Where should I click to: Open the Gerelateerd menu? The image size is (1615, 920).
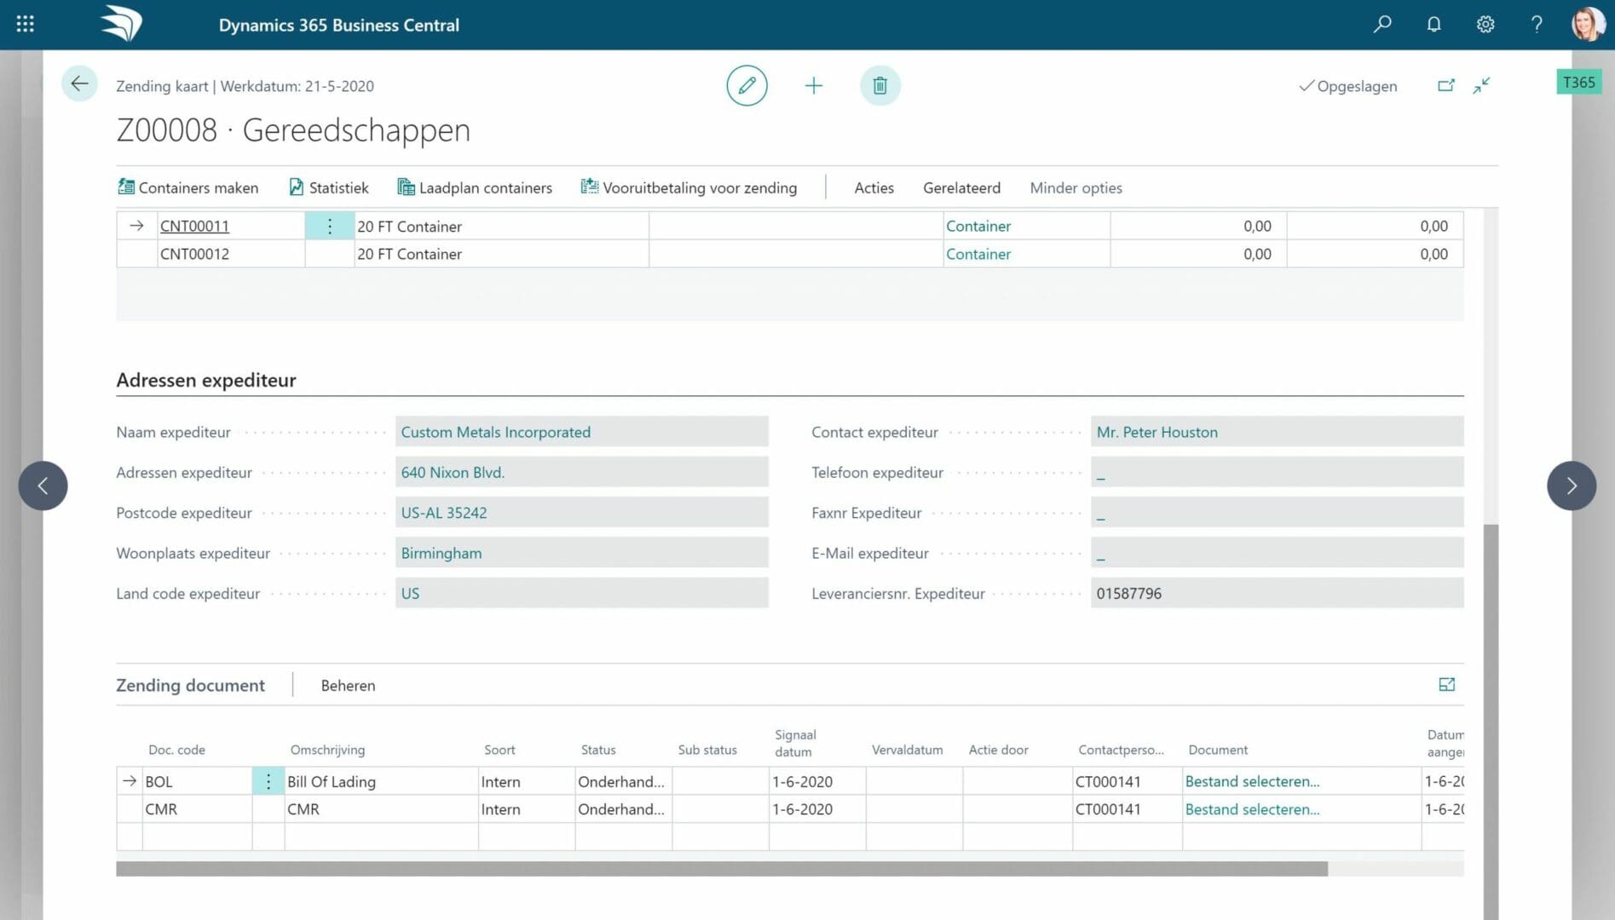coord(961,188)
